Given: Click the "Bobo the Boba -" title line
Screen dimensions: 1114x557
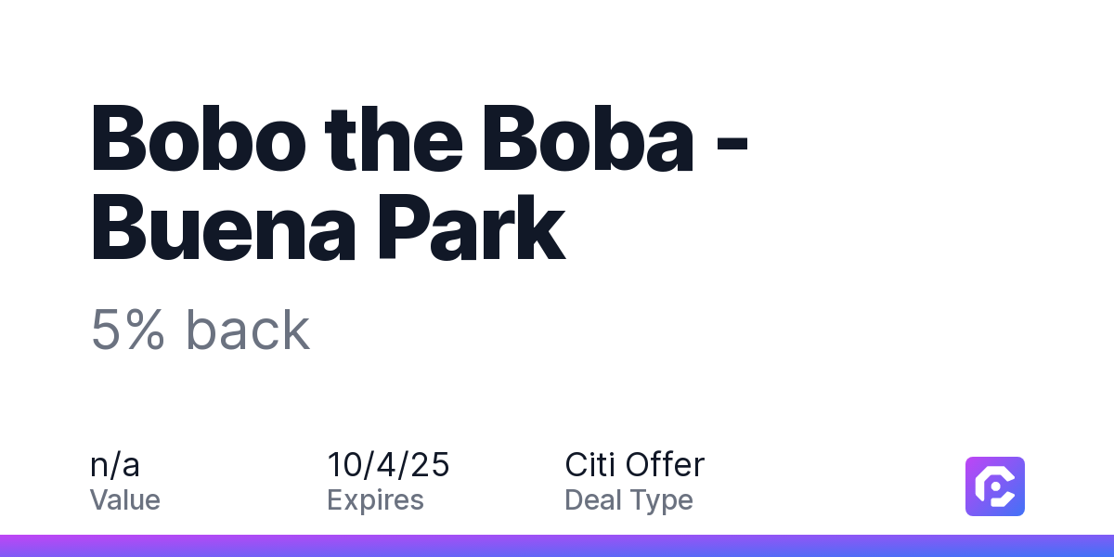Looking at the screenshot, I should coord(421,140).
